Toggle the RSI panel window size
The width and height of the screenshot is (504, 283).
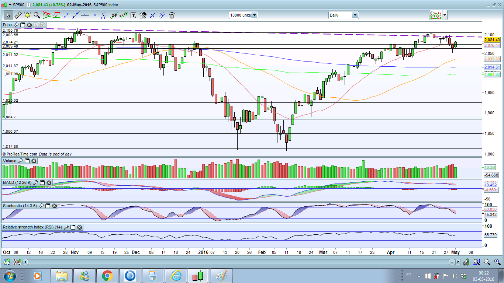point(73,227)
